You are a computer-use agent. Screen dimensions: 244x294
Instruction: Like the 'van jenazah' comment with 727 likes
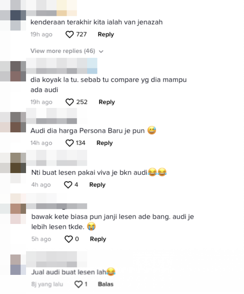click(70, 35)
